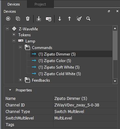
Task: Click the add device with plus badge icon
Action: tap(49, 19)
